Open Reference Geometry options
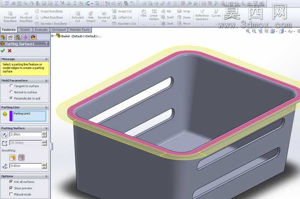This screenshot has height=199, width=300. (202, 15)
